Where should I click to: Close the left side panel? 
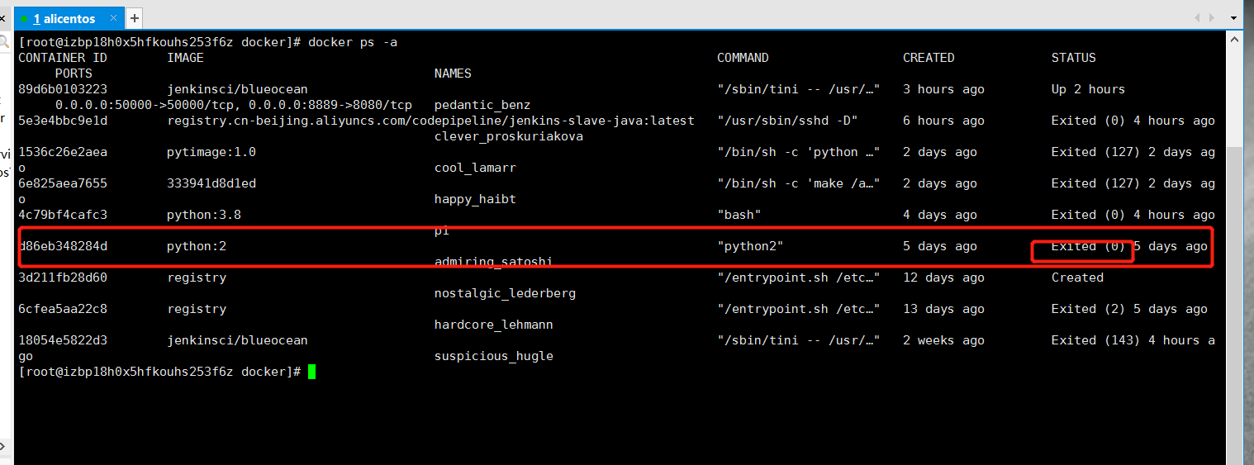point(4,18)
